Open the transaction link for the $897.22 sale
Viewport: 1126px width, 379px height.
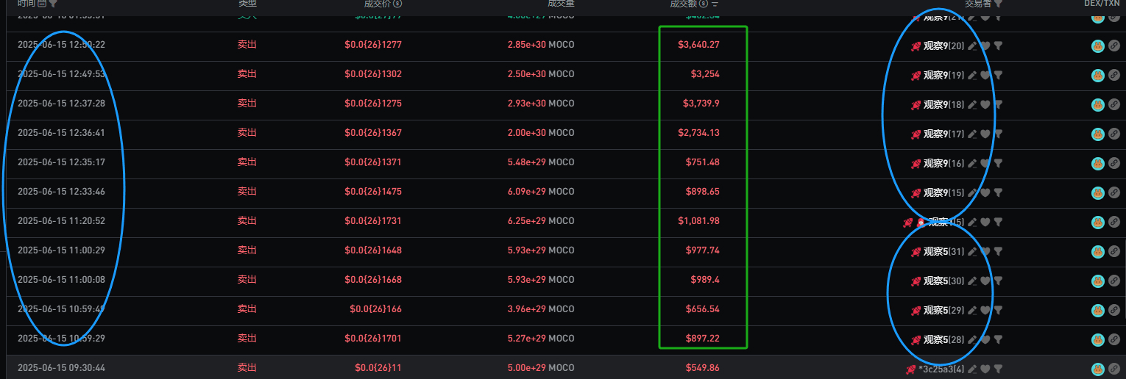pyautogui.click(x=1113, y=339)
